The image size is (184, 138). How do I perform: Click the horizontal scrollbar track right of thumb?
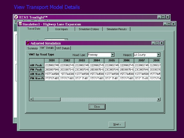(x=109, y=99)
